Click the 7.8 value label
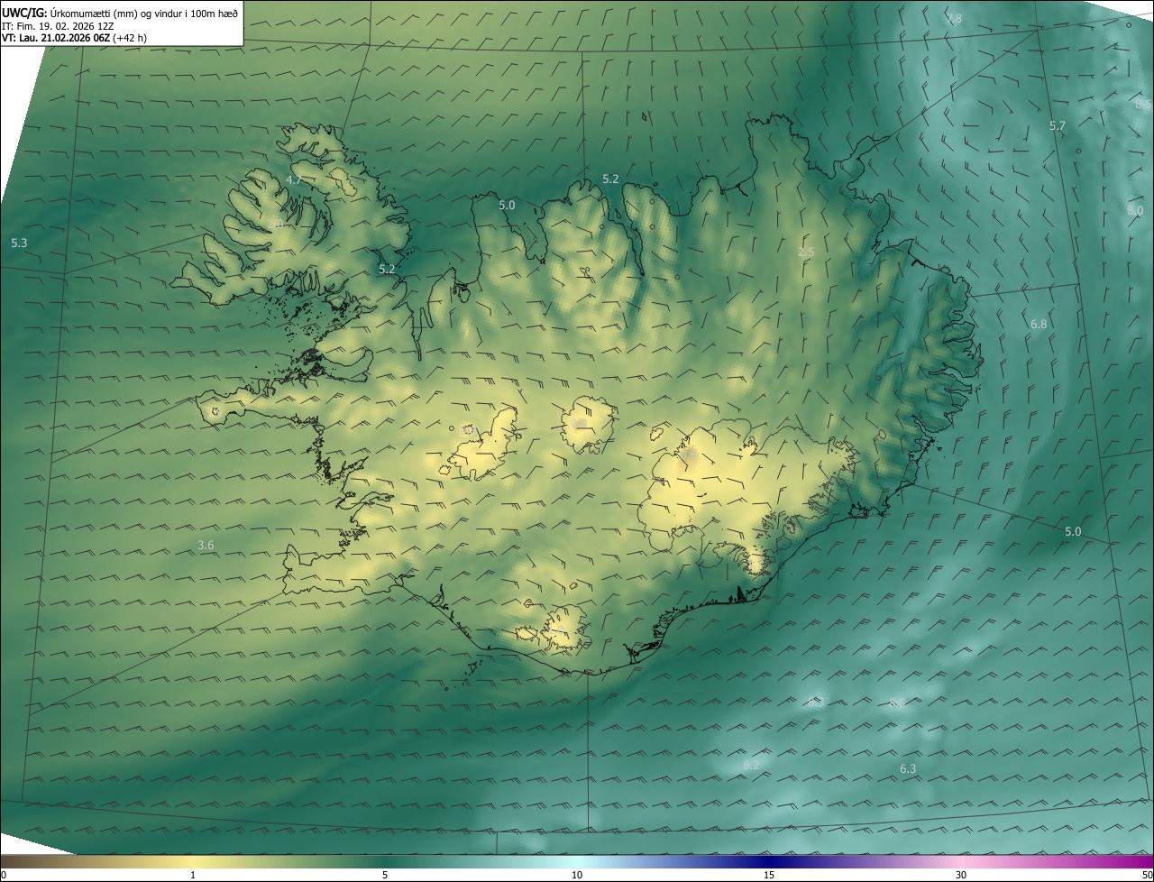Image resolution: width=1154 pixels, height=882 pixels. (954, 19)
